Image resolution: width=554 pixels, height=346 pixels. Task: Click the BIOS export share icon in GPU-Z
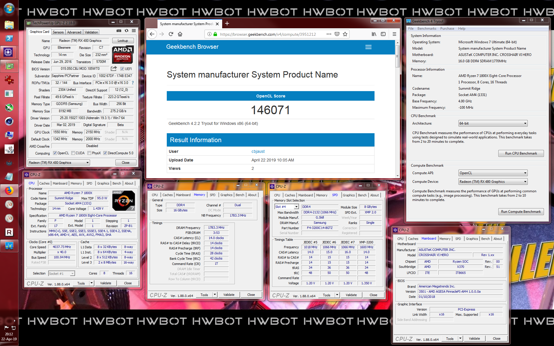click(114, 69)
